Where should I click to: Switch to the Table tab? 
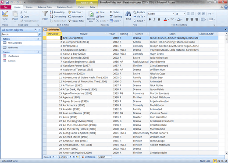93,7
